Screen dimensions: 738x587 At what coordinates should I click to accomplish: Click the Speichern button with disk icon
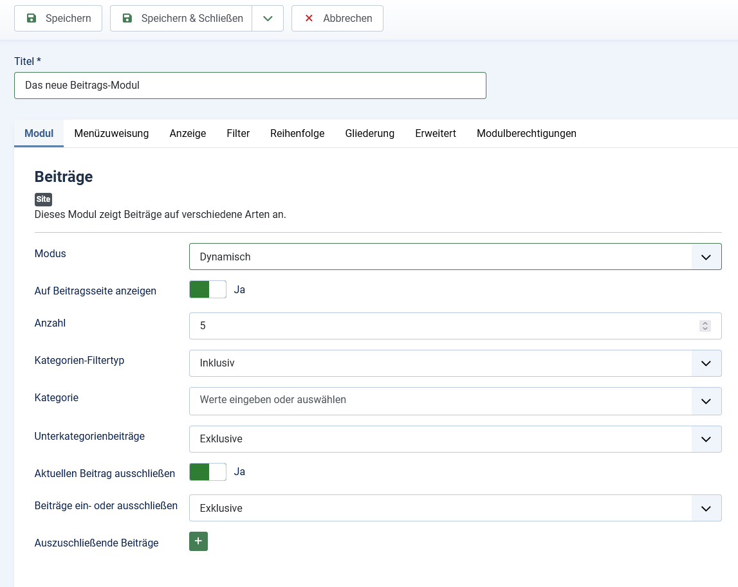click(59, 19)
